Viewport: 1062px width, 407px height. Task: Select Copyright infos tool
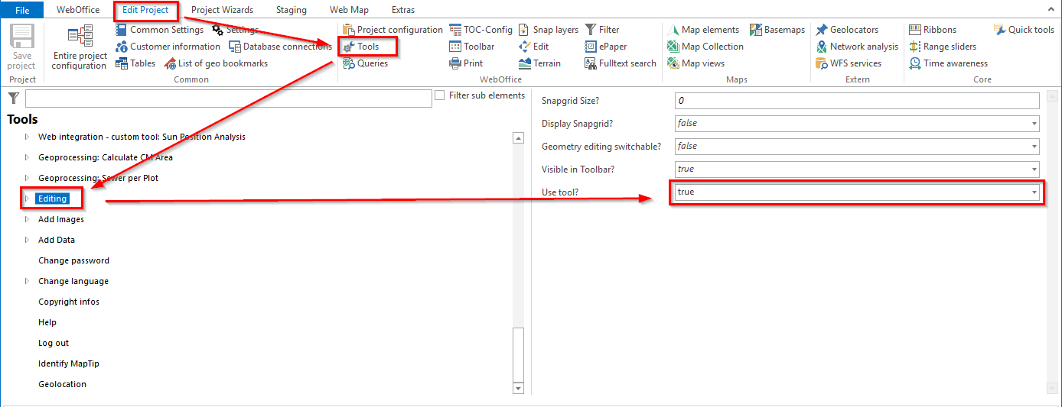pos(69,302)
